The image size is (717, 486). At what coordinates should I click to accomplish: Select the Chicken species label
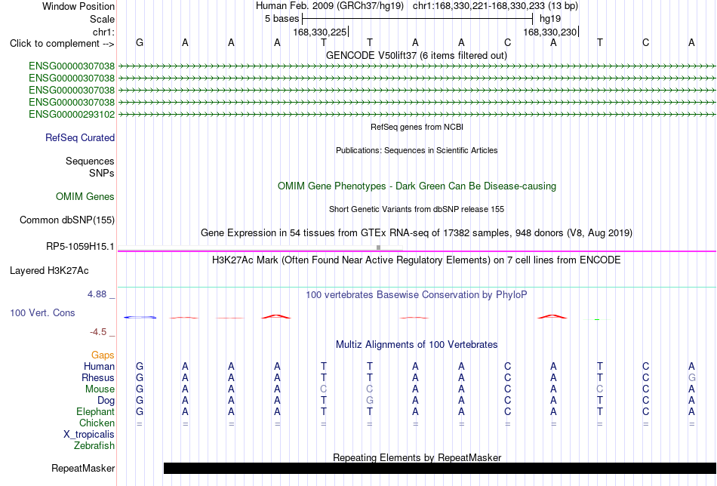[x=97, y=423]
